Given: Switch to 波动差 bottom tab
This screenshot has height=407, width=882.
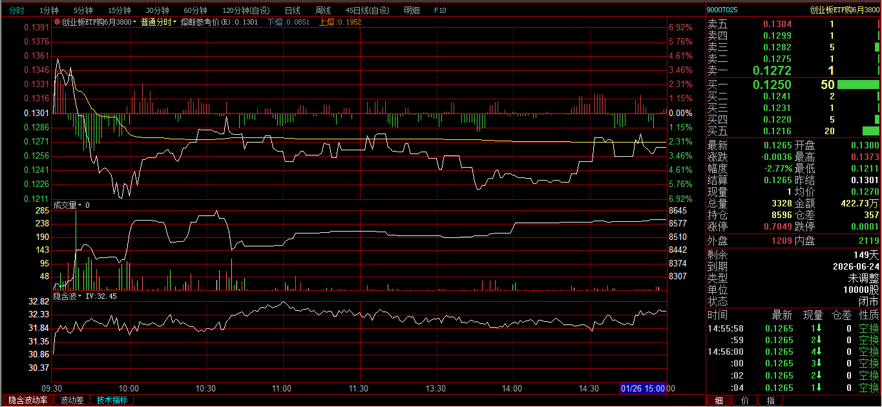Looking at the screenshot, I should (72, 400).
